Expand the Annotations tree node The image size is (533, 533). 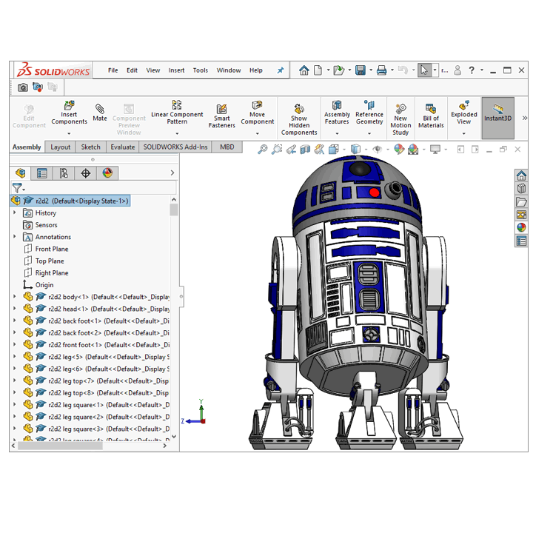coord(15,237)
